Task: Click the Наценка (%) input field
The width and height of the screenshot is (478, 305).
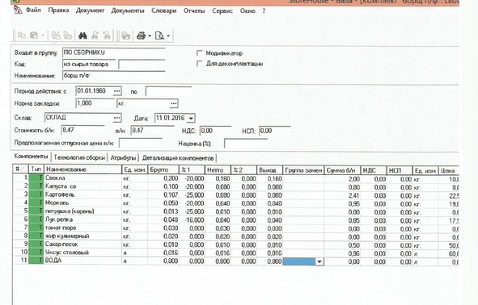Action: (246, 144)
